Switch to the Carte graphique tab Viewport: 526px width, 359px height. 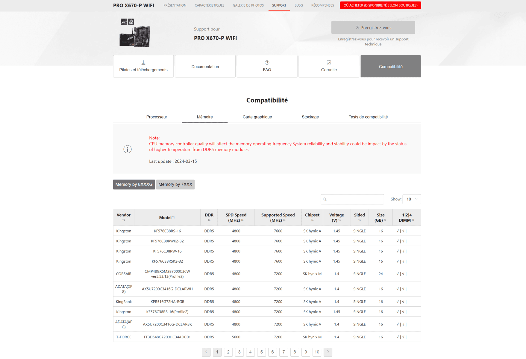[x=257, y=117]
